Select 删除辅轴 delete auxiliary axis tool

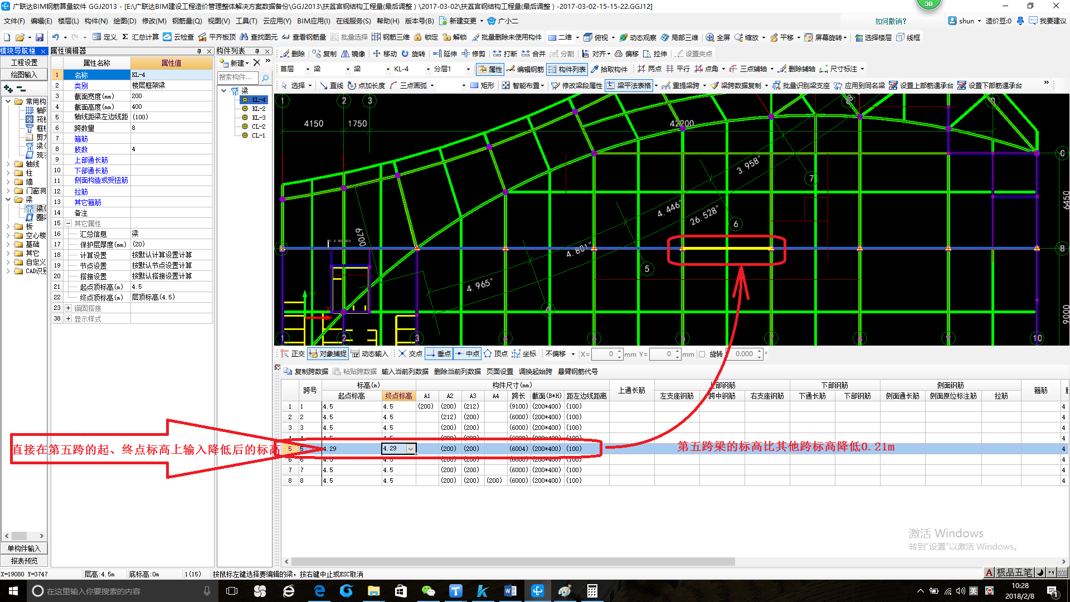(x=796, y=69)
